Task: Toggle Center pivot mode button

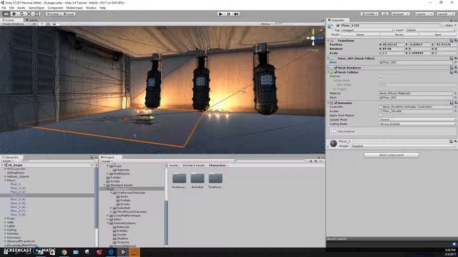Action: pos(52,14)
